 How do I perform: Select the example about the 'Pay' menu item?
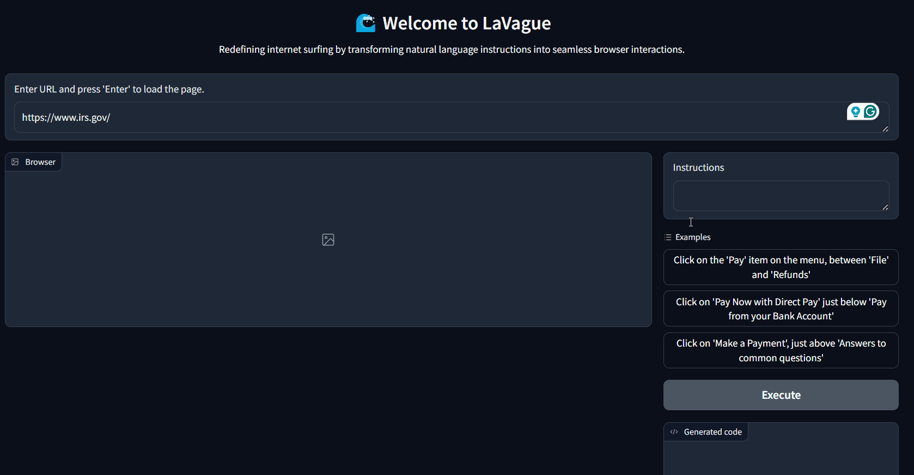(x=781, y=267)
